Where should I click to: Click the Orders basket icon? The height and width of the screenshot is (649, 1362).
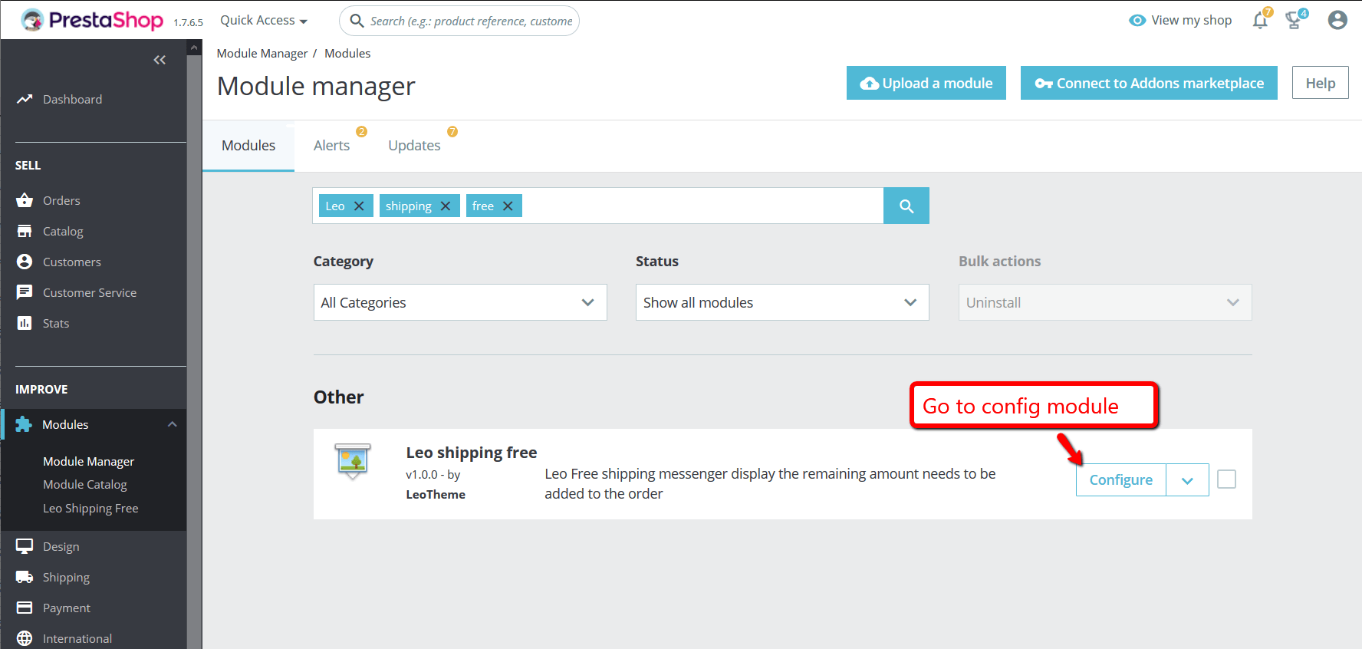point(25,200)
